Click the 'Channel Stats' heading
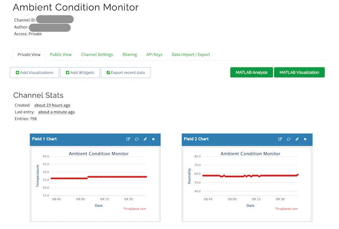 click(38, 95)
